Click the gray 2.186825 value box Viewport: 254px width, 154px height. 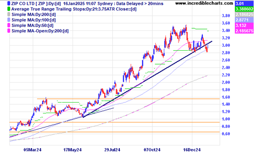[244, 15]
